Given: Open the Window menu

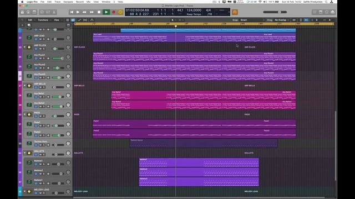Looking at the screenshot, I should point(106,2).
